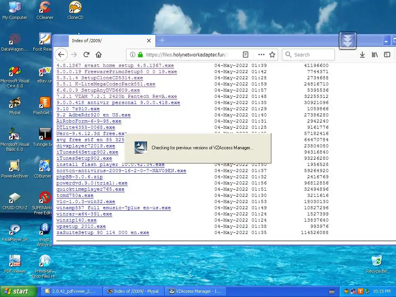Image resolution: width=396 pixels, height=297 pixels.
Task: Click the taskbar clock showing 10:15 PM
Action: [382, 291]
